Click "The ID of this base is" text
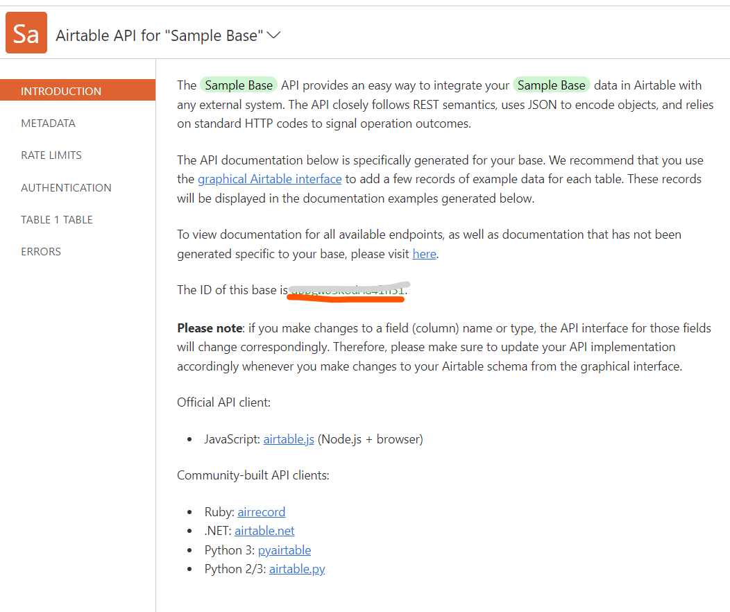 [x=232, y=290]
